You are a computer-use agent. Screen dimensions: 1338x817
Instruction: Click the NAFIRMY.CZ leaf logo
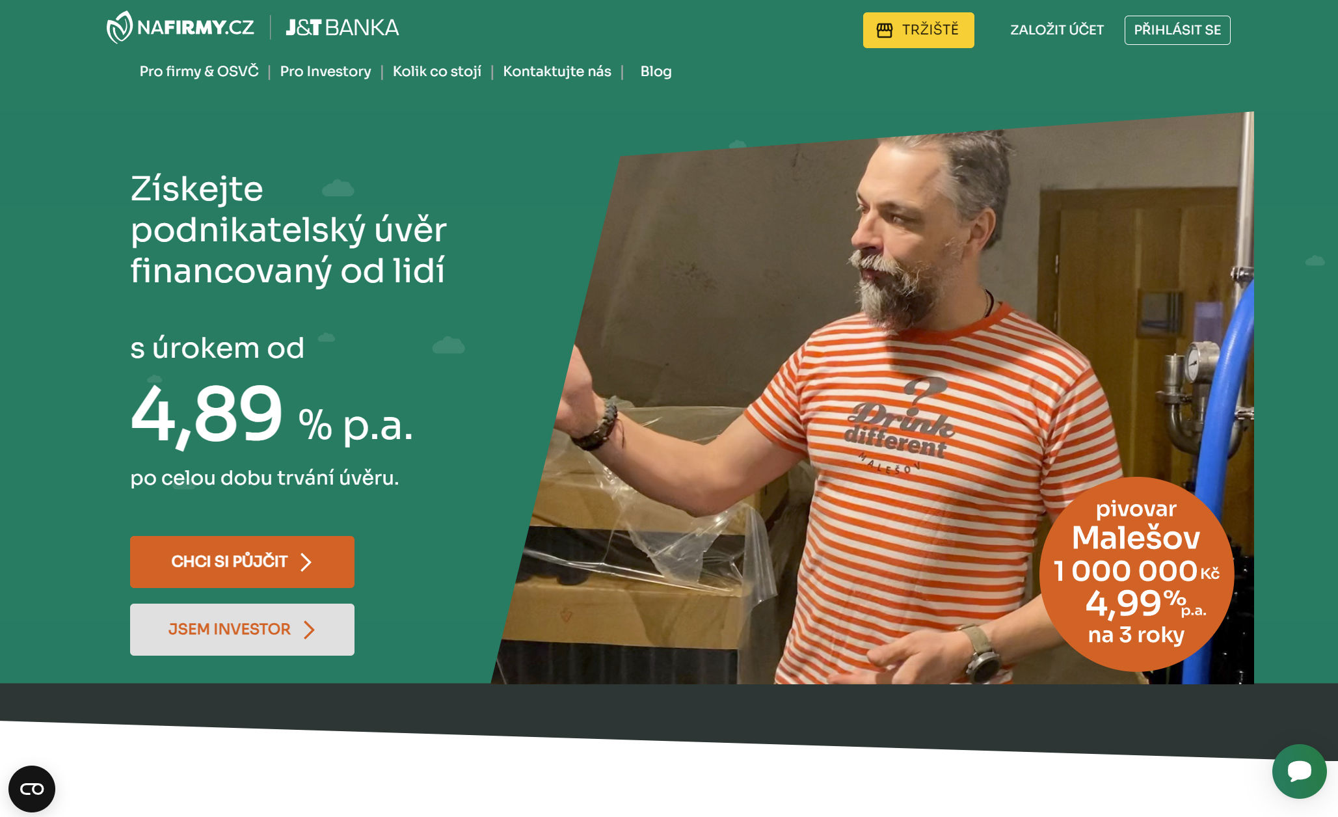120,27
